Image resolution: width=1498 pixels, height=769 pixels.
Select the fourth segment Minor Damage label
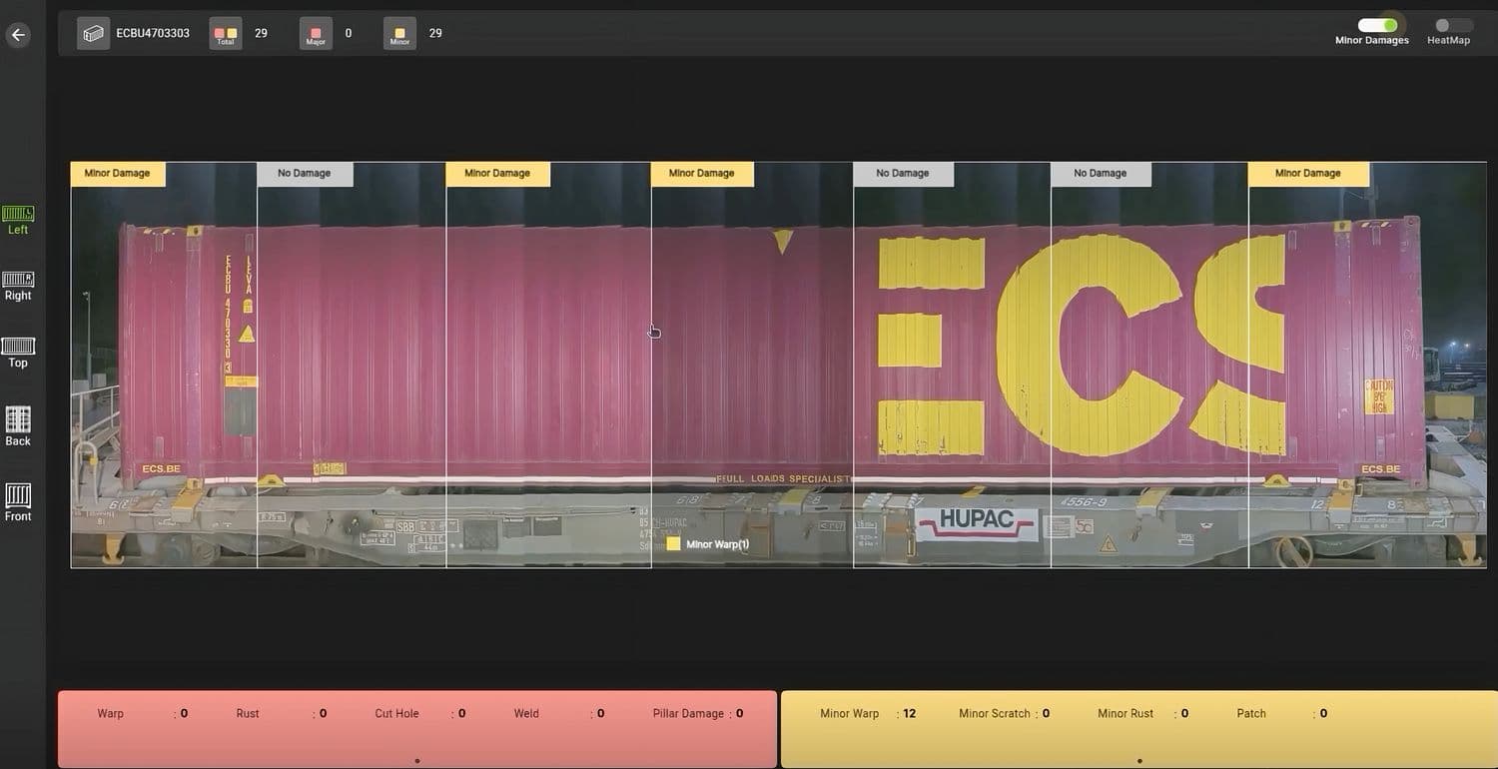tap(702, 174)
